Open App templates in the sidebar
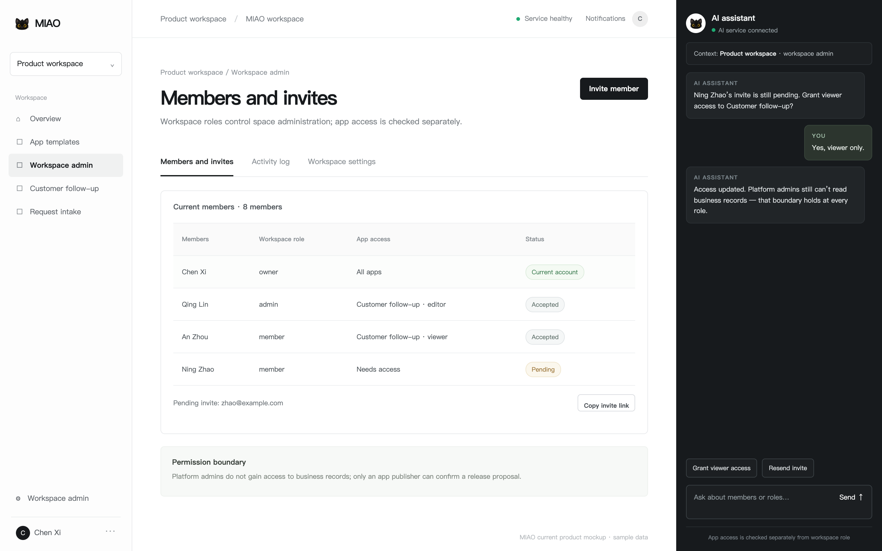Image resolution: width=882 pixels, height=551 pixels. (x=66, y=142)
